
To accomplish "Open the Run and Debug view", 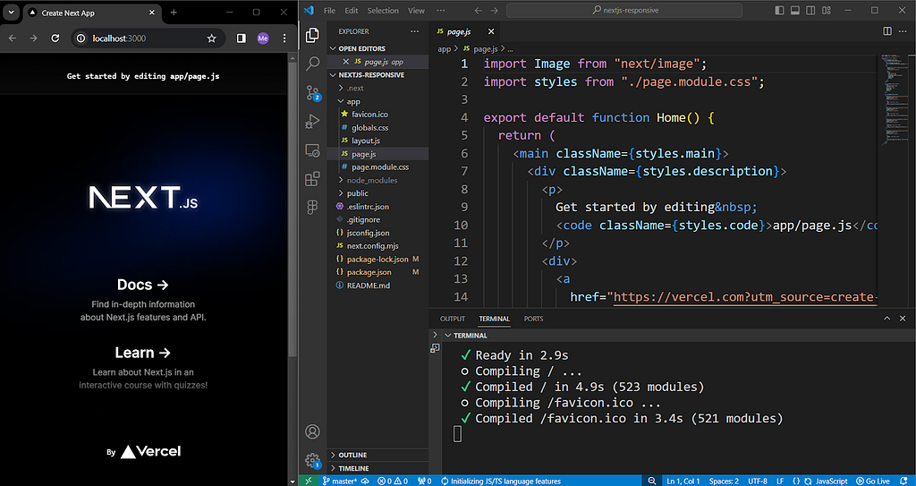I will click(312, 121).
